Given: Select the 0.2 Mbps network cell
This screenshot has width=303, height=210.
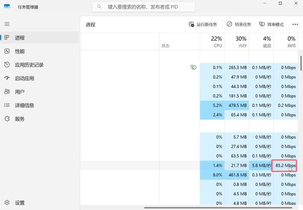Looking at the screenshot, I should point(286,105).
